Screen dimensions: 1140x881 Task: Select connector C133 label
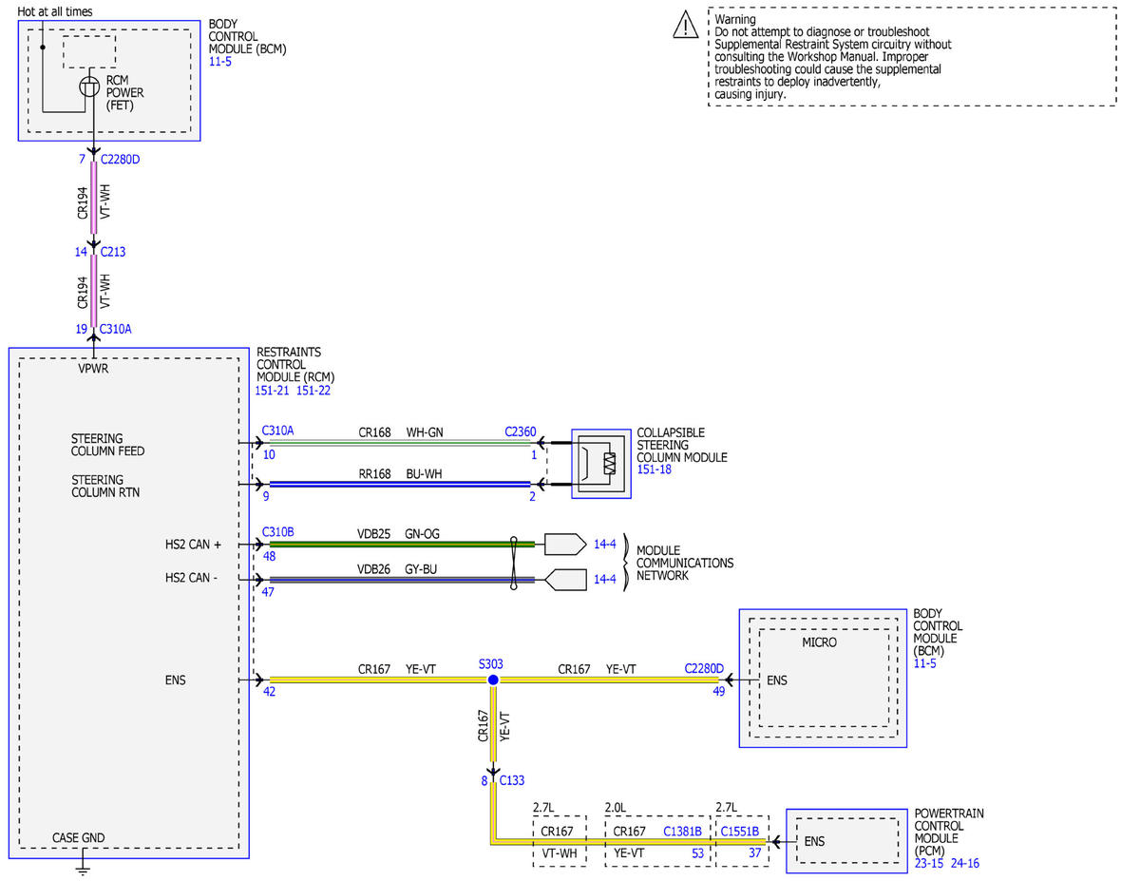point(511,781)
